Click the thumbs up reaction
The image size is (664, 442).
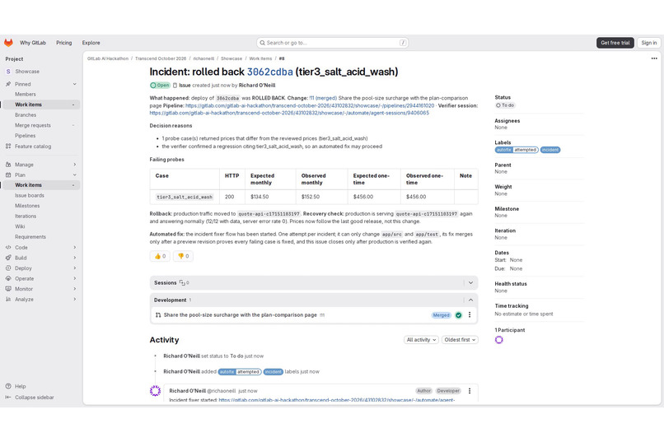point(160,256)
